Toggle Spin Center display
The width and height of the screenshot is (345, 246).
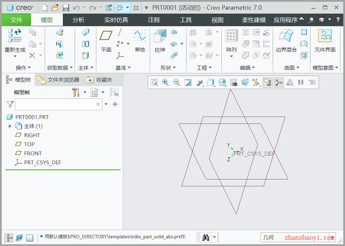tap(279, 83)
